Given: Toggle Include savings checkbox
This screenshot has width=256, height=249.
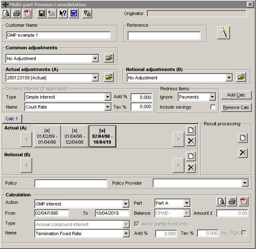Looking at the screenshot, I should [213, 107].
